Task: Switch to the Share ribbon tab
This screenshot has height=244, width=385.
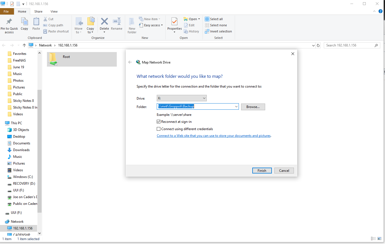Action: point(38,11)
